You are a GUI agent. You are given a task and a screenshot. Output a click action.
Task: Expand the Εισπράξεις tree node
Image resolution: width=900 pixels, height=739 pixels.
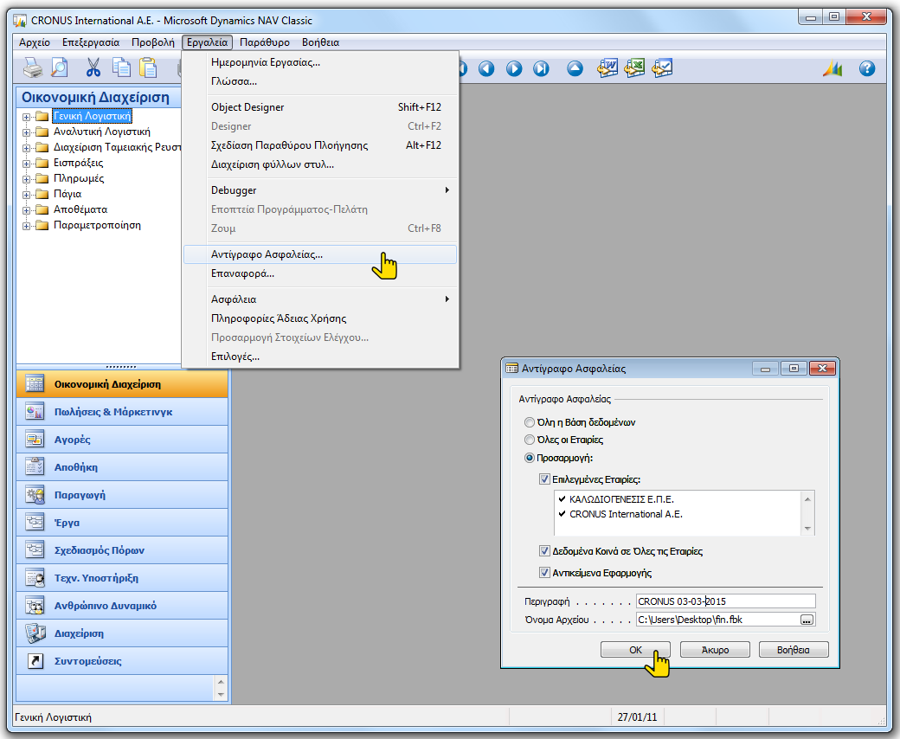(x=26, y=164)
